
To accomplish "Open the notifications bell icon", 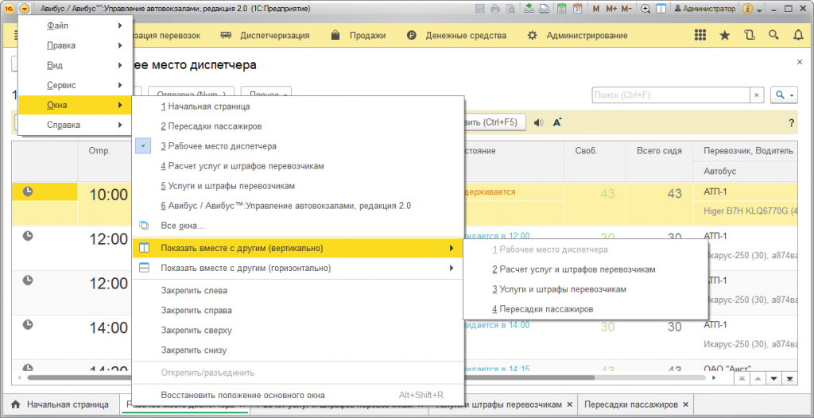I will [x=797, y=36].
